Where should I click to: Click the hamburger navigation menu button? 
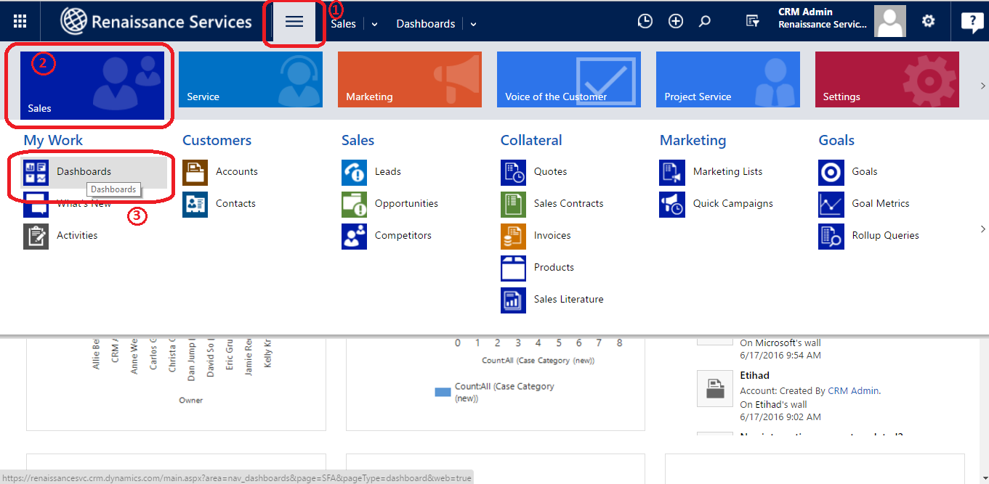coord(294,22)
